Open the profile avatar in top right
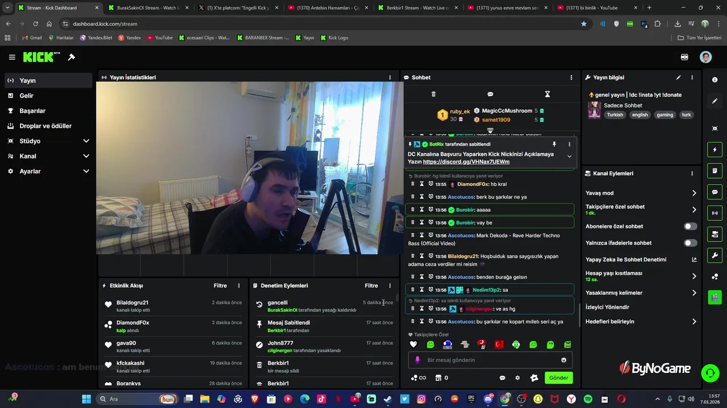The height and width of the screenshot is (408, 727). [x=705, y=57]
